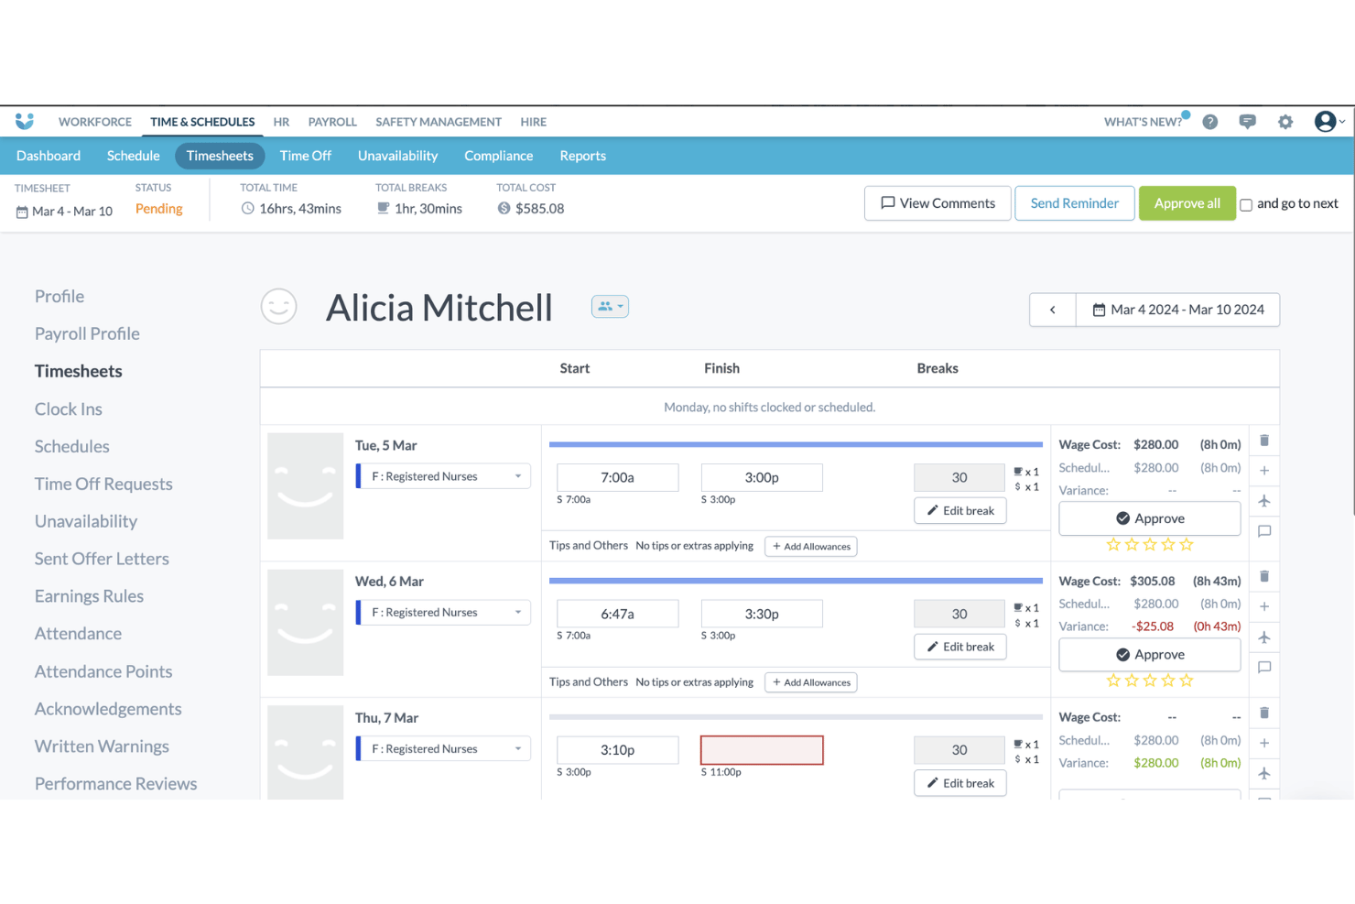Image resolution: width=1355 pixels, height=904 pixels.
Task: Click the Wed, 6 Mar employee photo thumbnail
Action: click(x=306, y=622)
